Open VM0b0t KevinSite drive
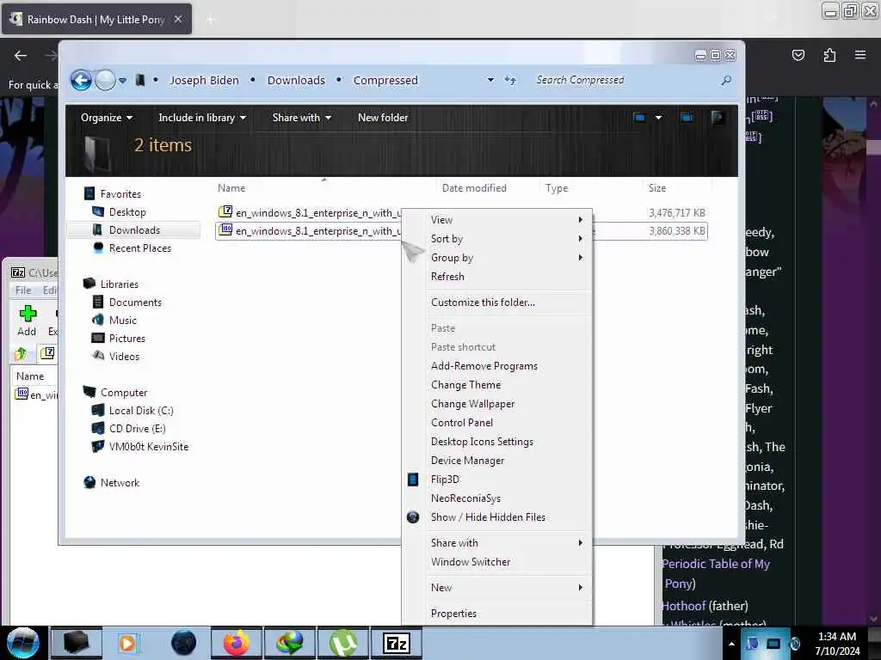This screenshot has width=881, height=660. [x=149, y=447]
